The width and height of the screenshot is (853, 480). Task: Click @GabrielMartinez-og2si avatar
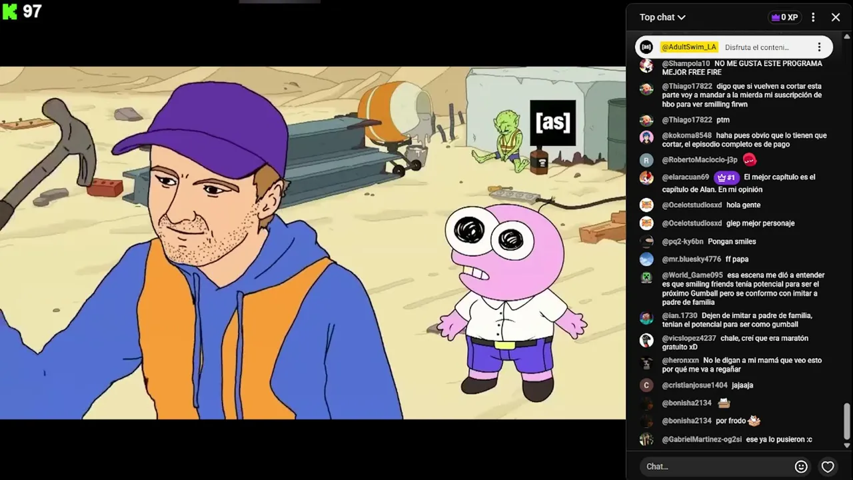(x=646, y=439)
